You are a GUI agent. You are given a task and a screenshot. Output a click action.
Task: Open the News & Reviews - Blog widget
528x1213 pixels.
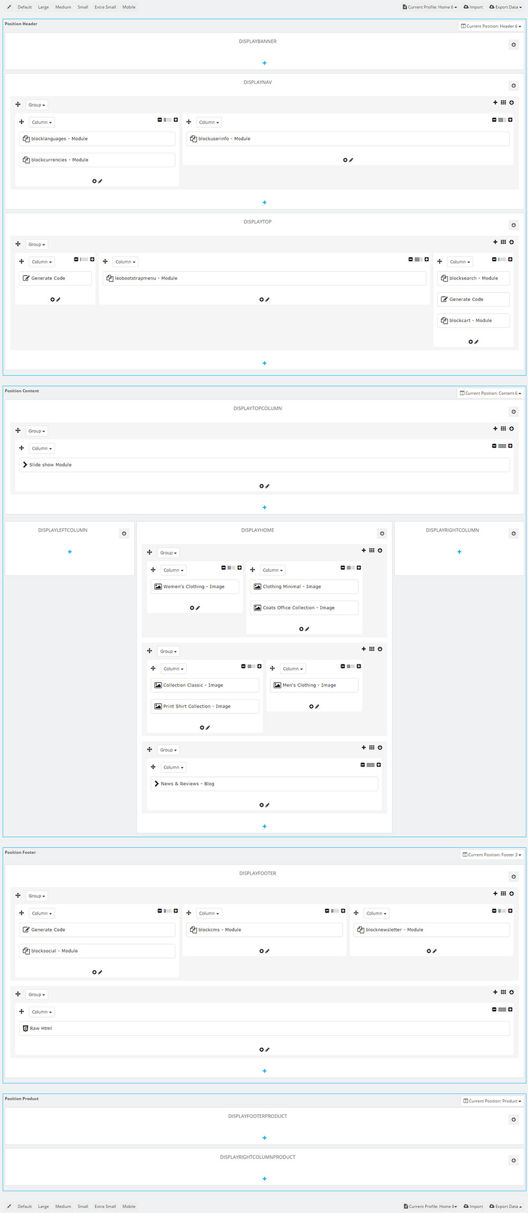coord(265,784)
